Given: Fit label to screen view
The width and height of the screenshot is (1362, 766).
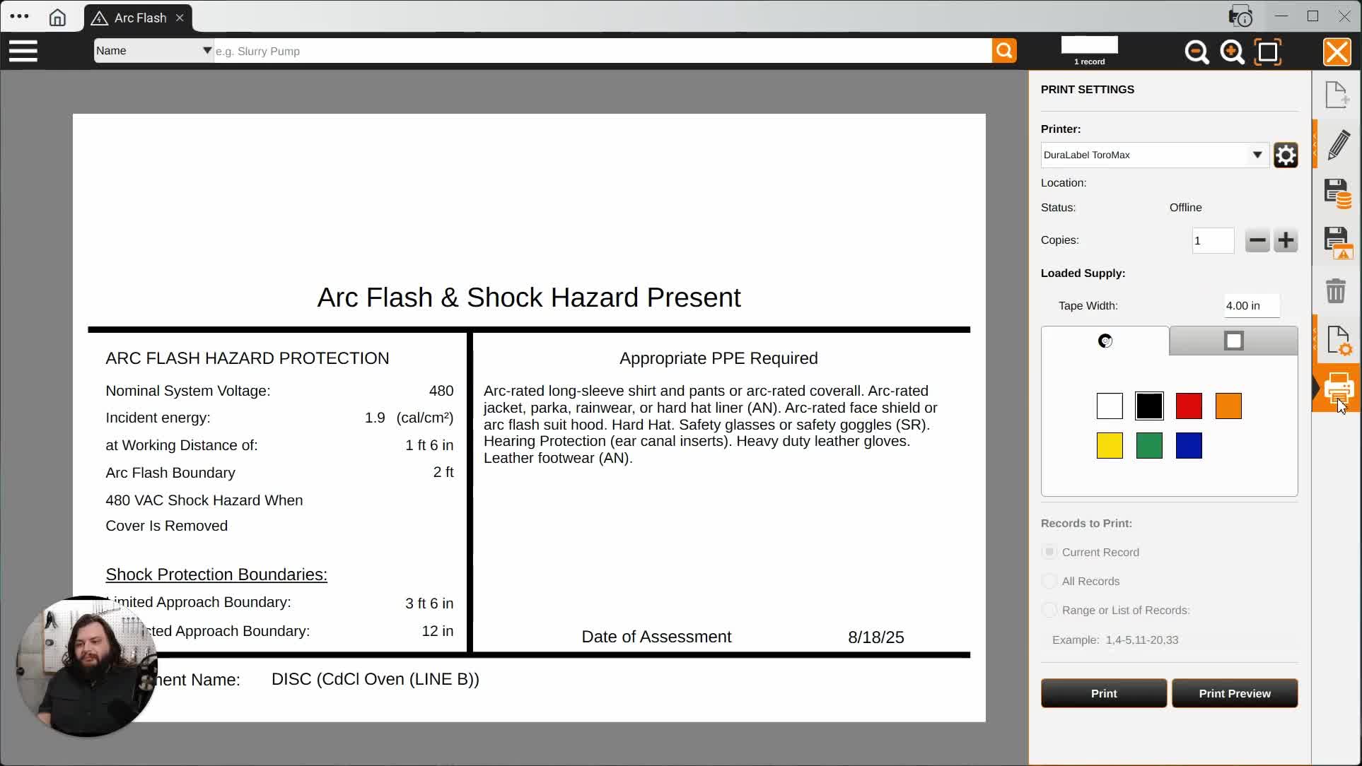Looking at the screenshot, I should pyautogui.click(x=1268, y=52).
